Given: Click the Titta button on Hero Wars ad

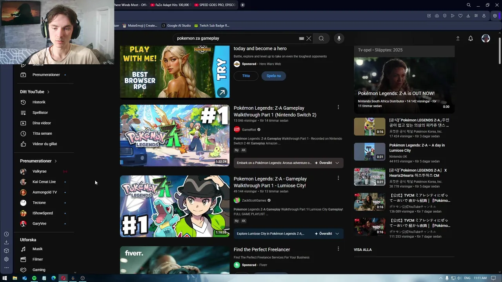Looking at the screenshot, I should [246, 76].
